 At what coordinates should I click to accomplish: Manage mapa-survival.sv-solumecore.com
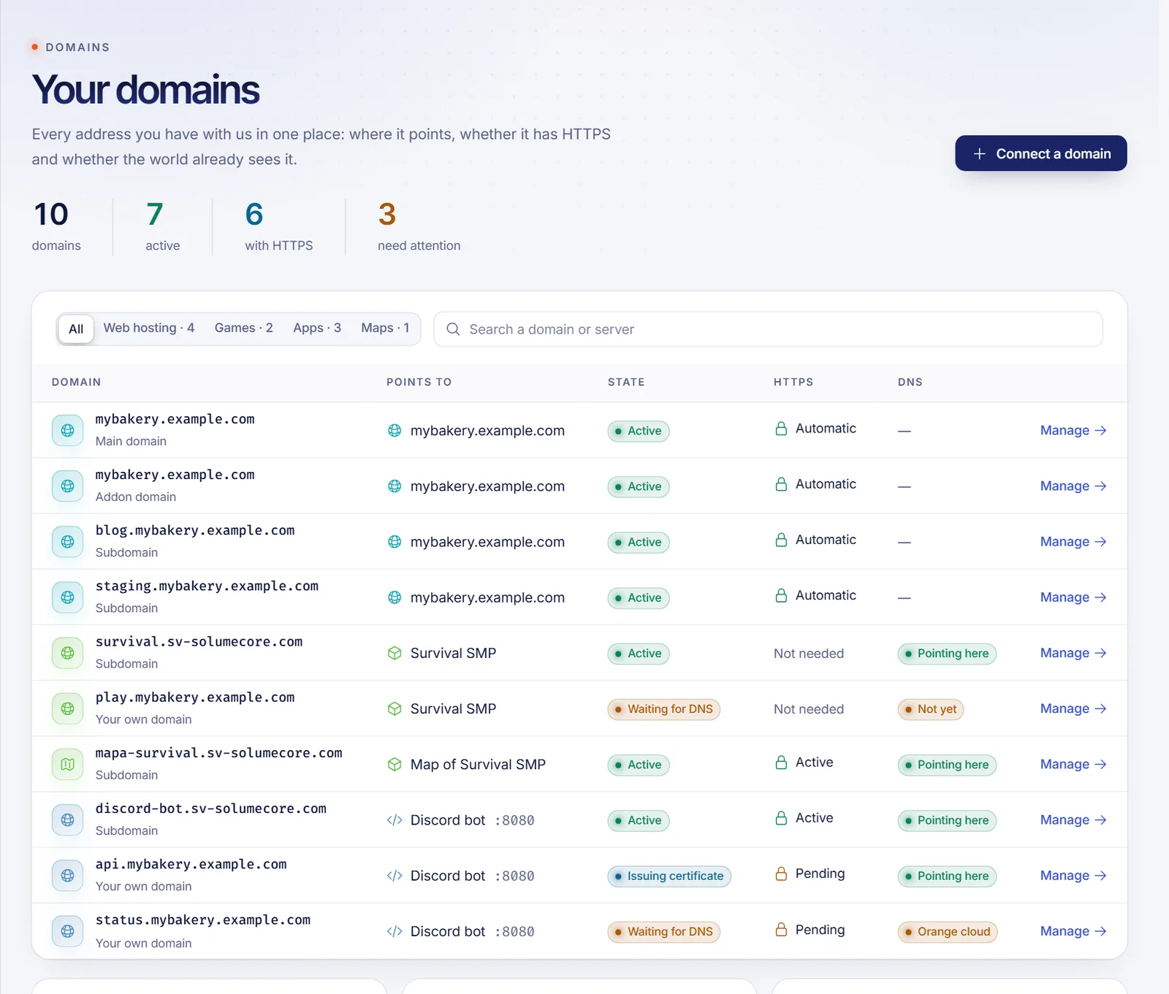(x=1073, y=764)
